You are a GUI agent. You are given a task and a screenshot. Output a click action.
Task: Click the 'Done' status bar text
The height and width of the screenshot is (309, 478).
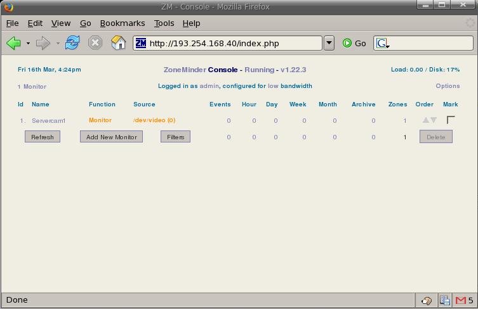click(17, 300)
